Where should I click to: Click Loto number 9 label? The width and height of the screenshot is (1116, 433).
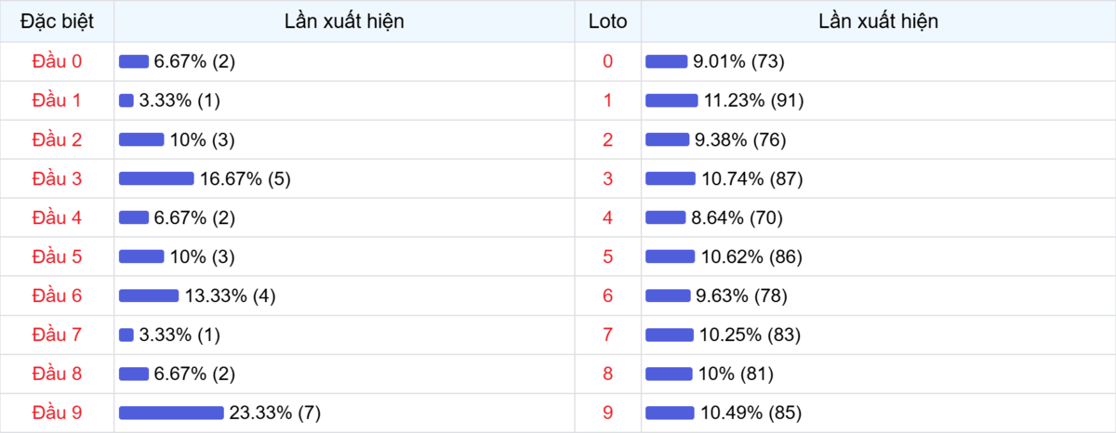tap(608, 413)
